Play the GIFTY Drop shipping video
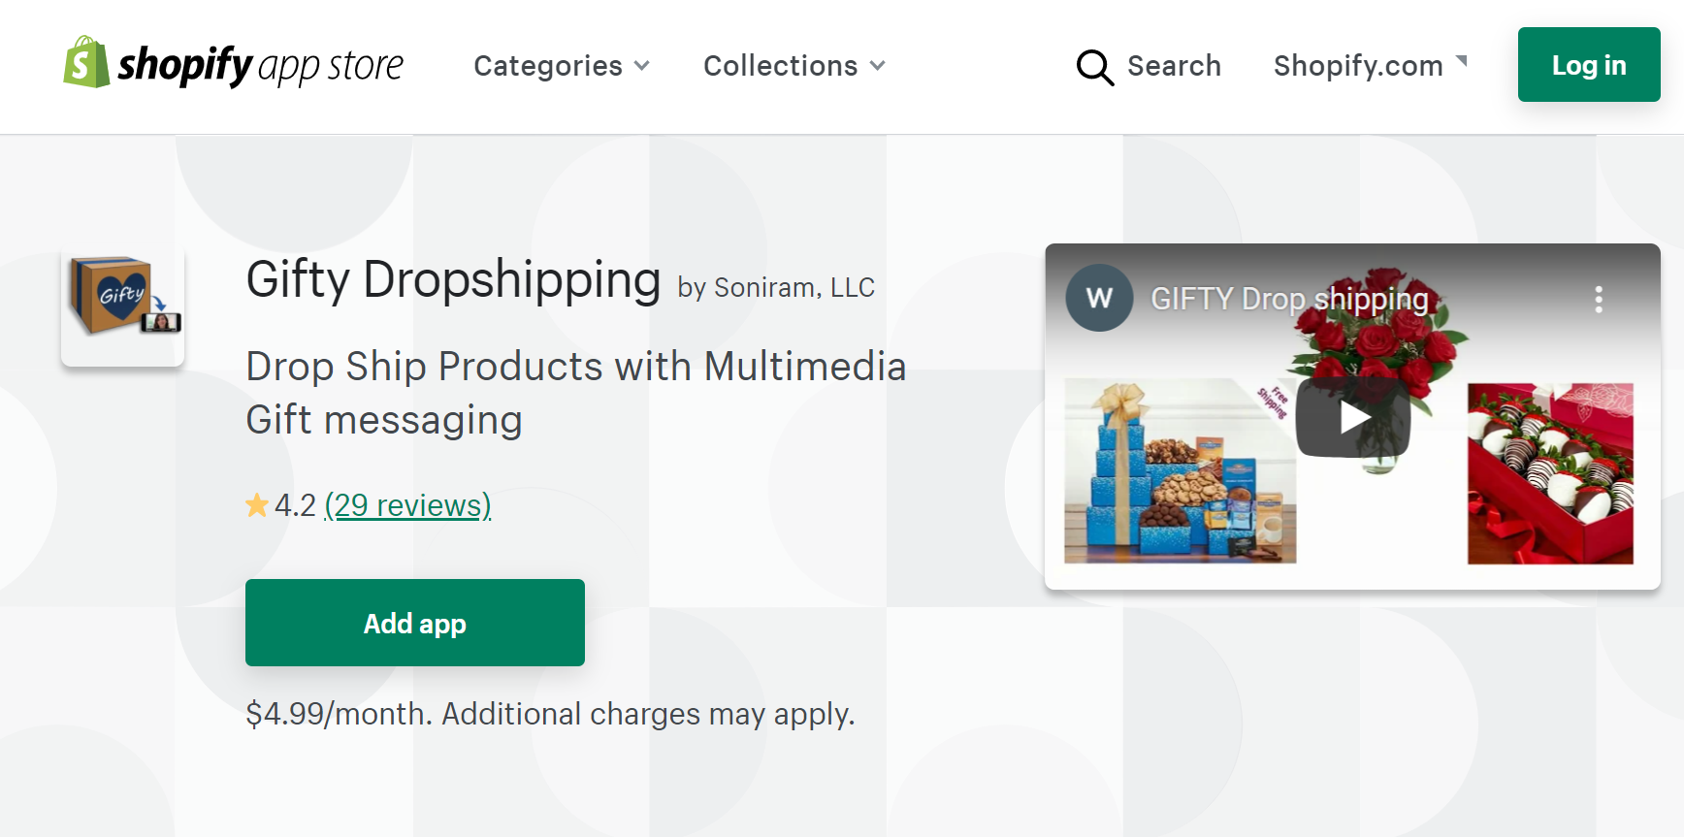1684x837 pixels. pyautogui.click(x=1353, y=417)
